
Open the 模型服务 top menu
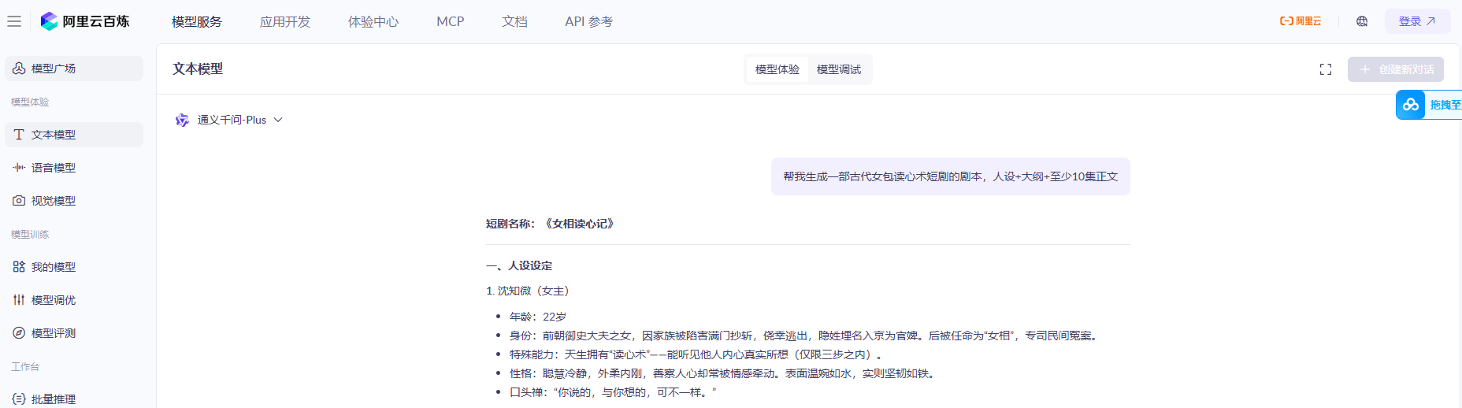pos(197,21)
